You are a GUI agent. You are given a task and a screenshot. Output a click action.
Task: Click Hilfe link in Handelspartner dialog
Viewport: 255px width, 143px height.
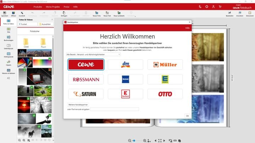[187, 28]
